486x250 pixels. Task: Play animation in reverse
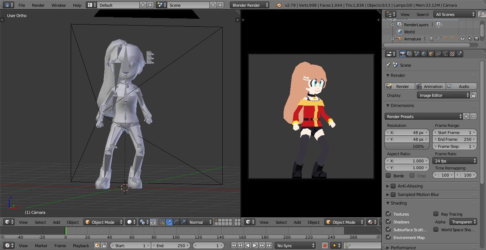(247, 246)
